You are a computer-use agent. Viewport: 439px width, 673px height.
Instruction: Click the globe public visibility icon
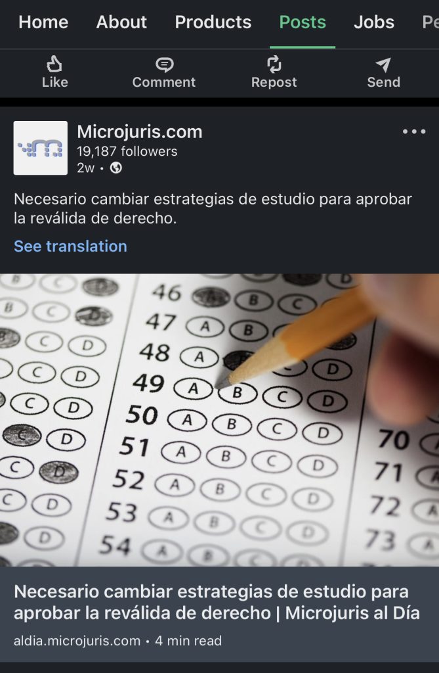pyautogui.click(x=115, y=168)
